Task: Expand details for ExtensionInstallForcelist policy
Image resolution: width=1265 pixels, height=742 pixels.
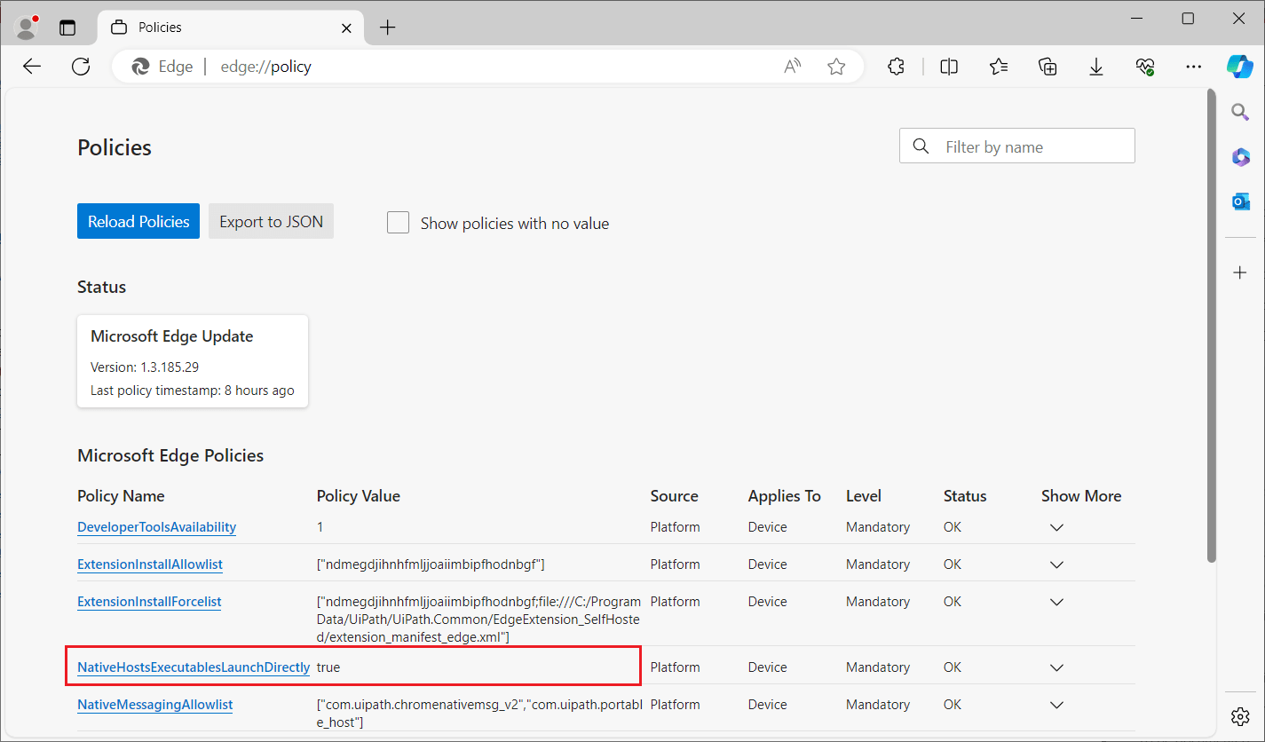Action: pos(1056,601)
